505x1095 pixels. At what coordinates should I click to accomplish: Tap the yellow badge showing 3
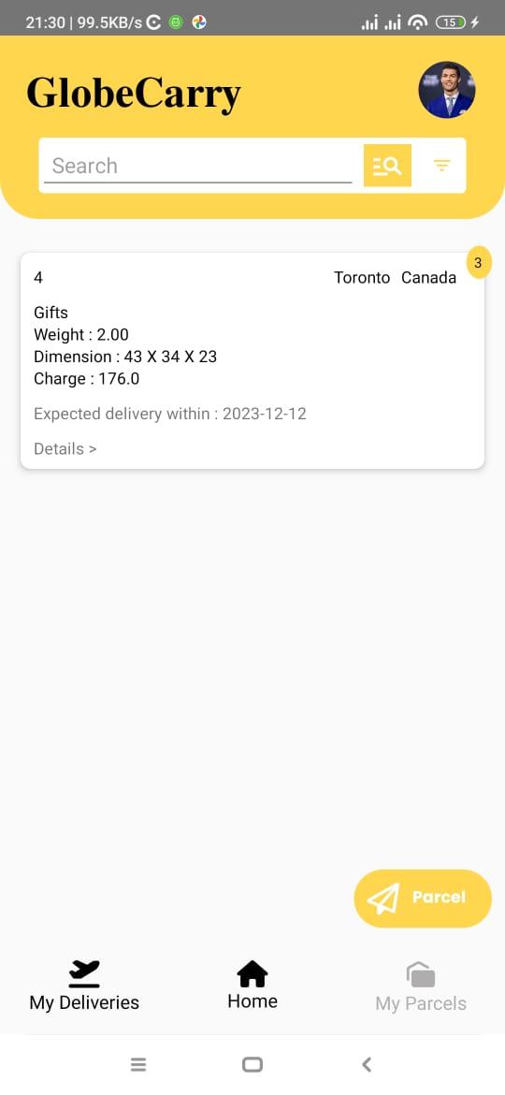[x=479, y=263]
